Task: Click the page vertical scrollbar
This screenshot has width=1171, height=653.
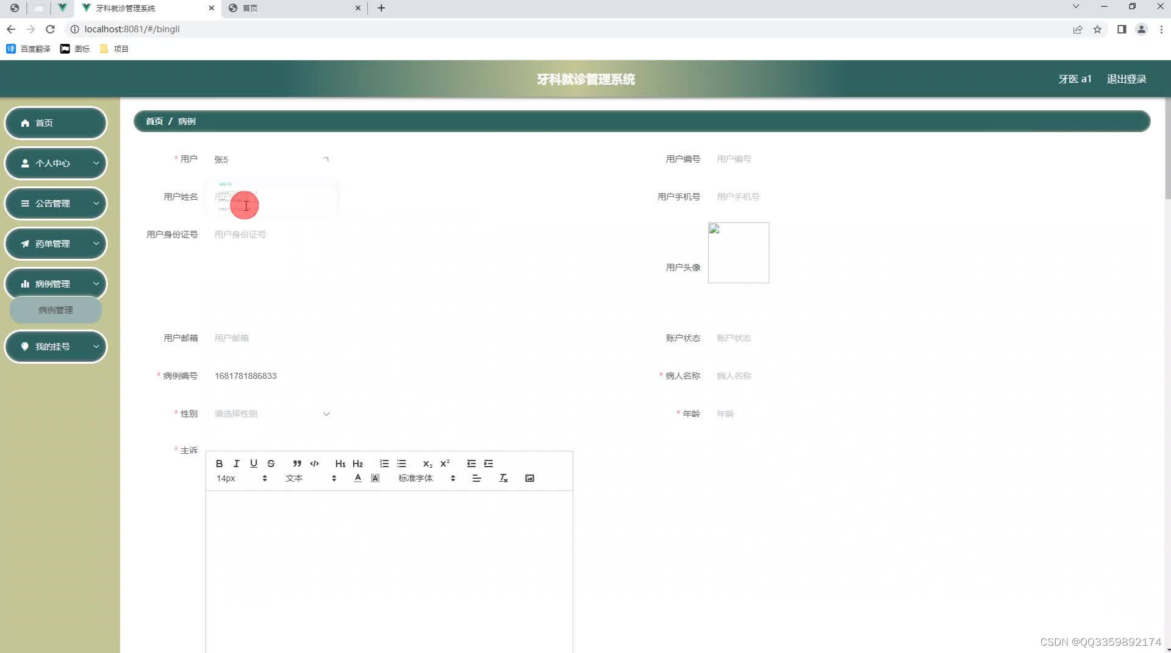Action: point(1167,148)
